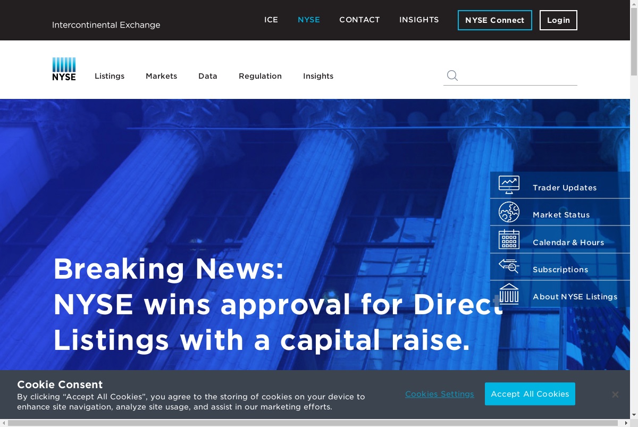Click the Trader Updates monitor chart icon
The height and width of the screenshot is (427, 638).
pos(509,185)
